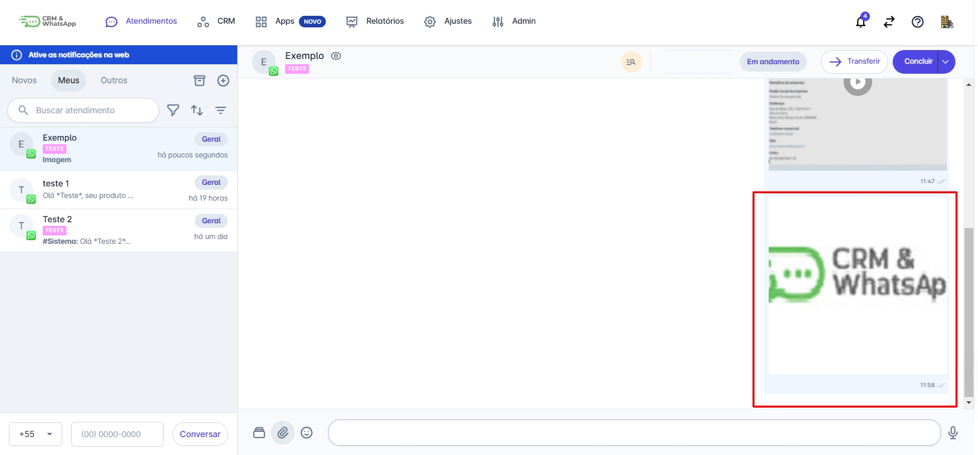Open the archived conversations box icon
Screen dimensions: 978x455
[200, 81]
